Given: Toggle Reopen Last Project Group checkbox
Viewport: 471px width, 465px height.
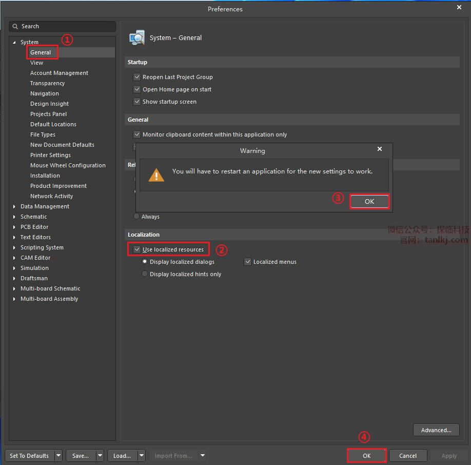Looking at the screenshot, I should pos(137,77).
